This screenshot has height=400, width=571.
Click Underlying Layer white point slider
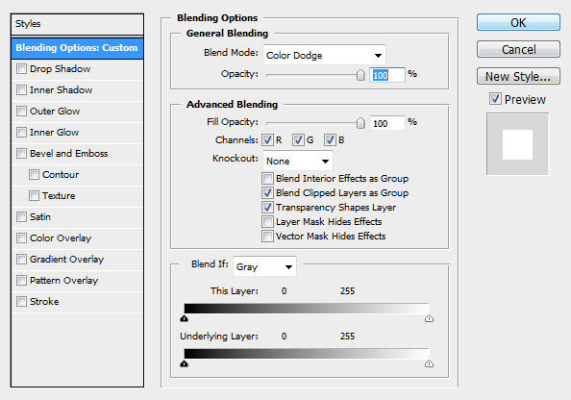coord(429,363)
